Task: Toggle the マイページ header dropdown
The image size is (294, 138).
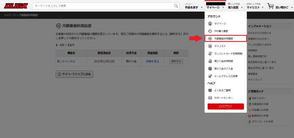Action: click(215, 6)
